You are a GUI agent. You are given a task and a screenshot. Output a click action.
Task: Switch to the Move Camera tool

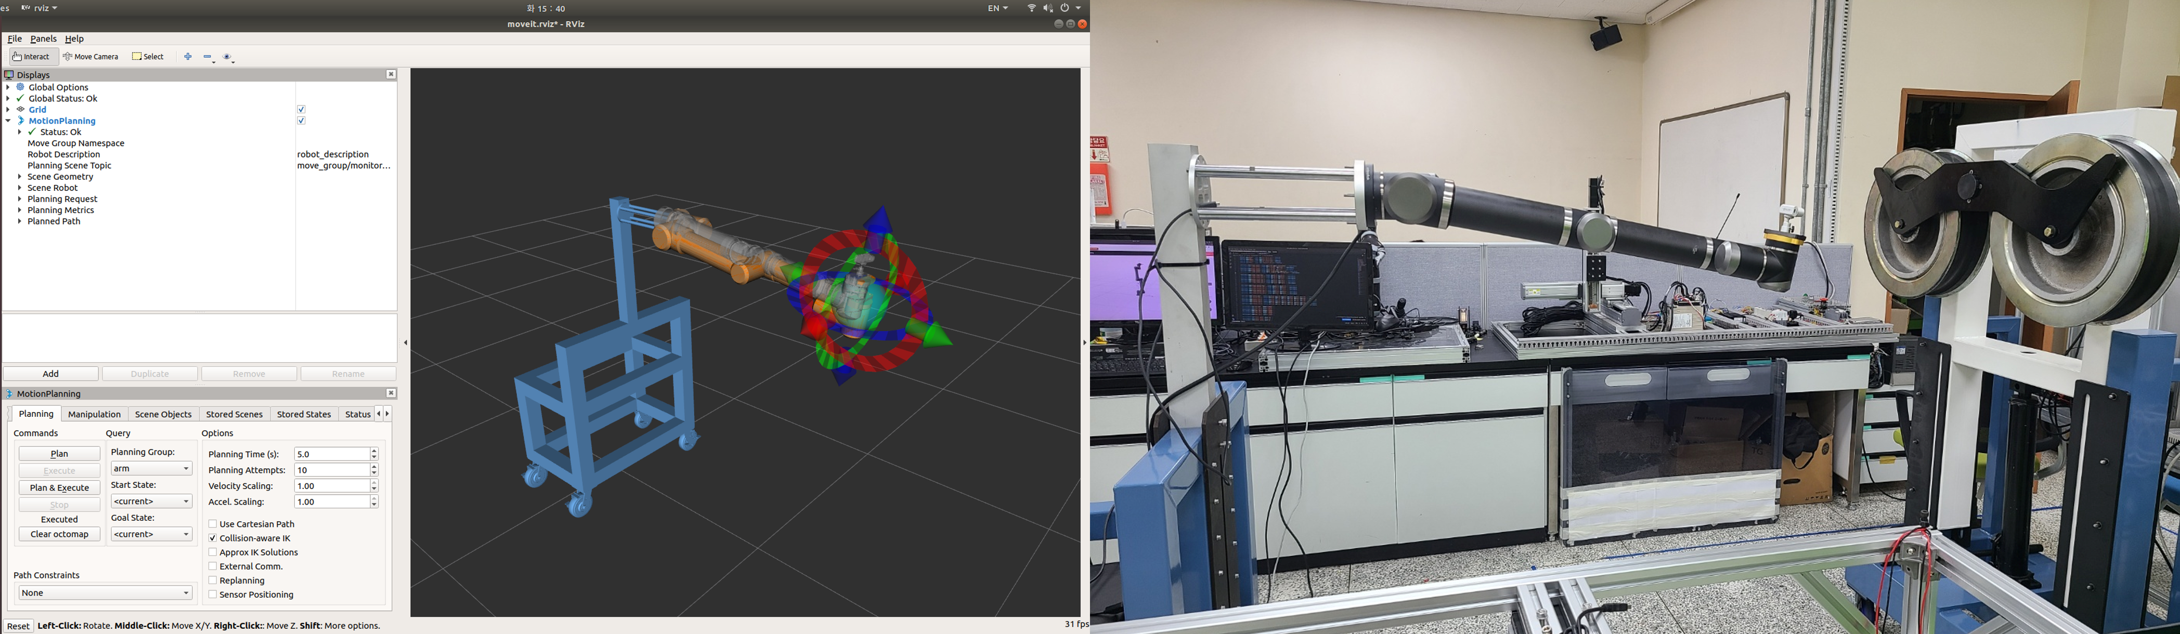click(90, 57)
